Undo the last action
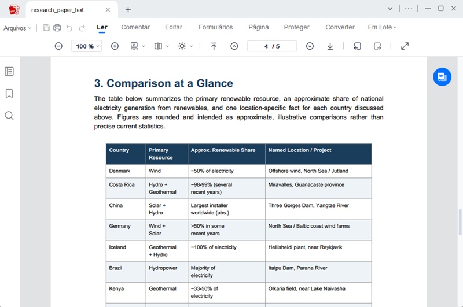The image size is (463, 307). tap(69, 28)
